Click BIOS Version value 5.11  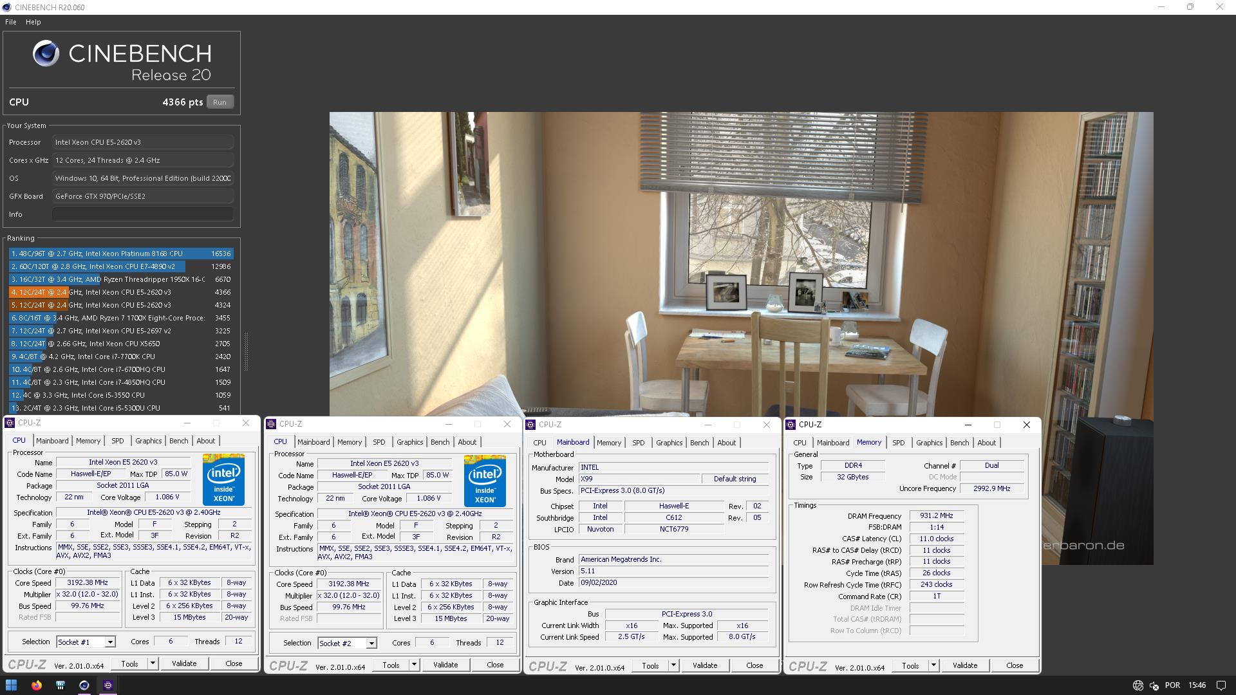673,571
